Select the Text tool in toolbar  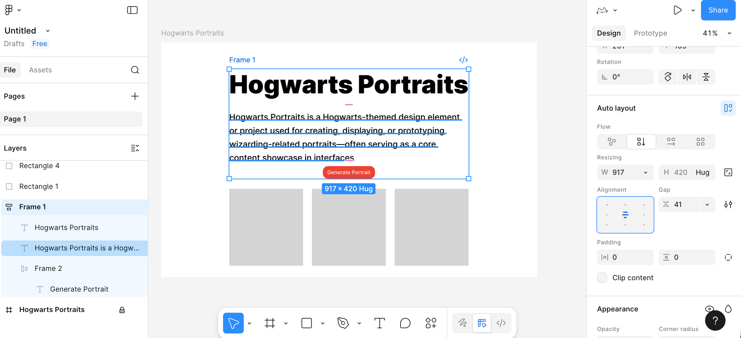coord(379,323)
